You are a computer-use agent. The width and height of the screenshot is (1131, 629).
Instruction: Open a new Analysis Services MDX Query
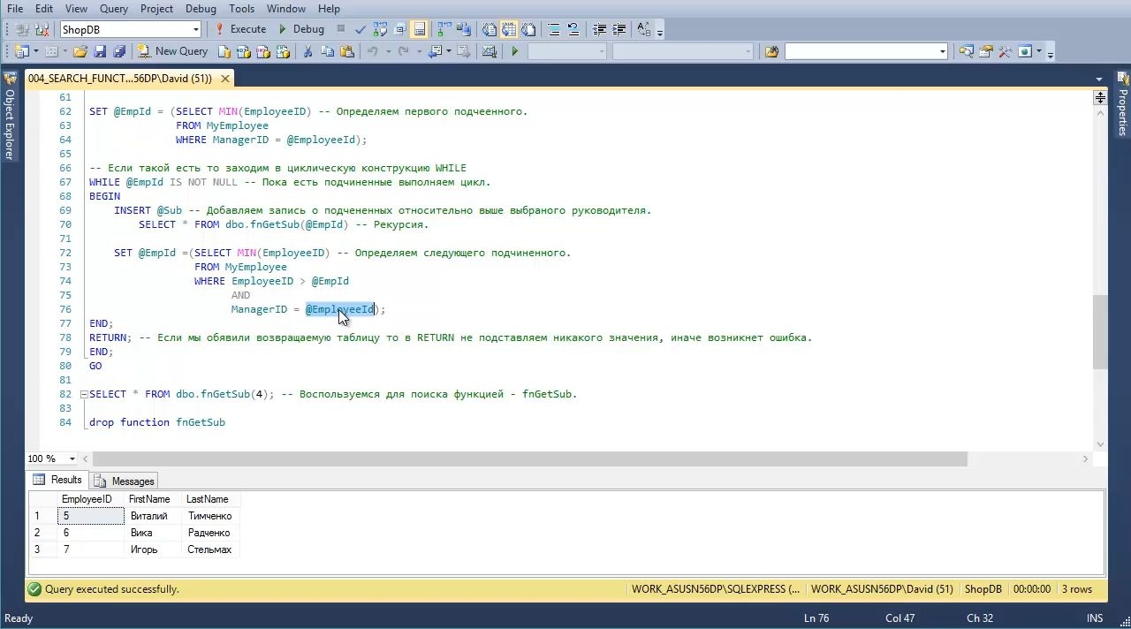pyautogui.click(x=244, y=51)
